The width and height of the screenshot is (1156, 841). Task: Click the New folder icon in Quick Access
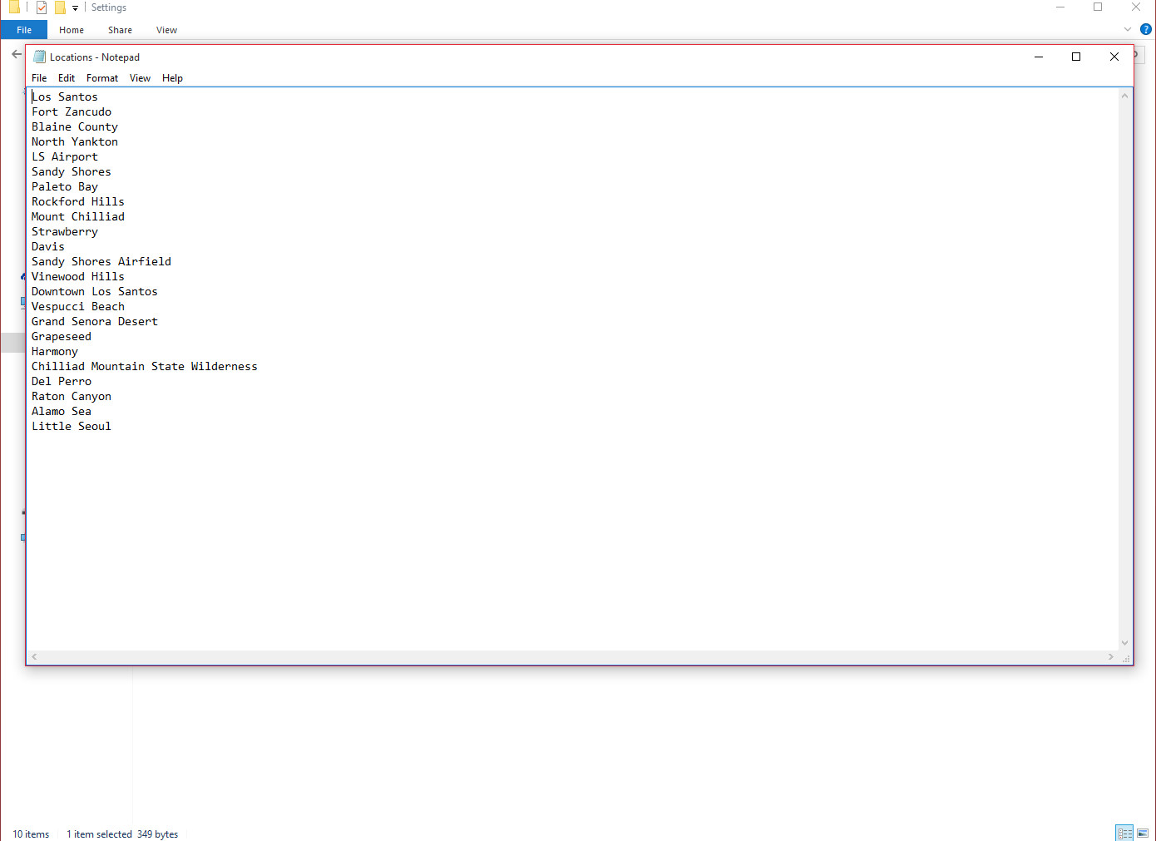[60, 7]
